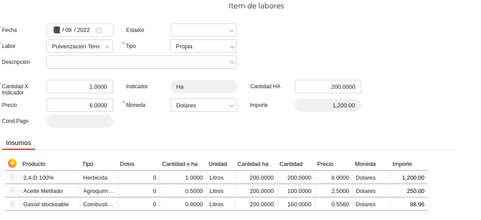Remove the Gasoil stockeable row
Image resolution: width=481 pixels, height=220 pixels.
(12, 204)
